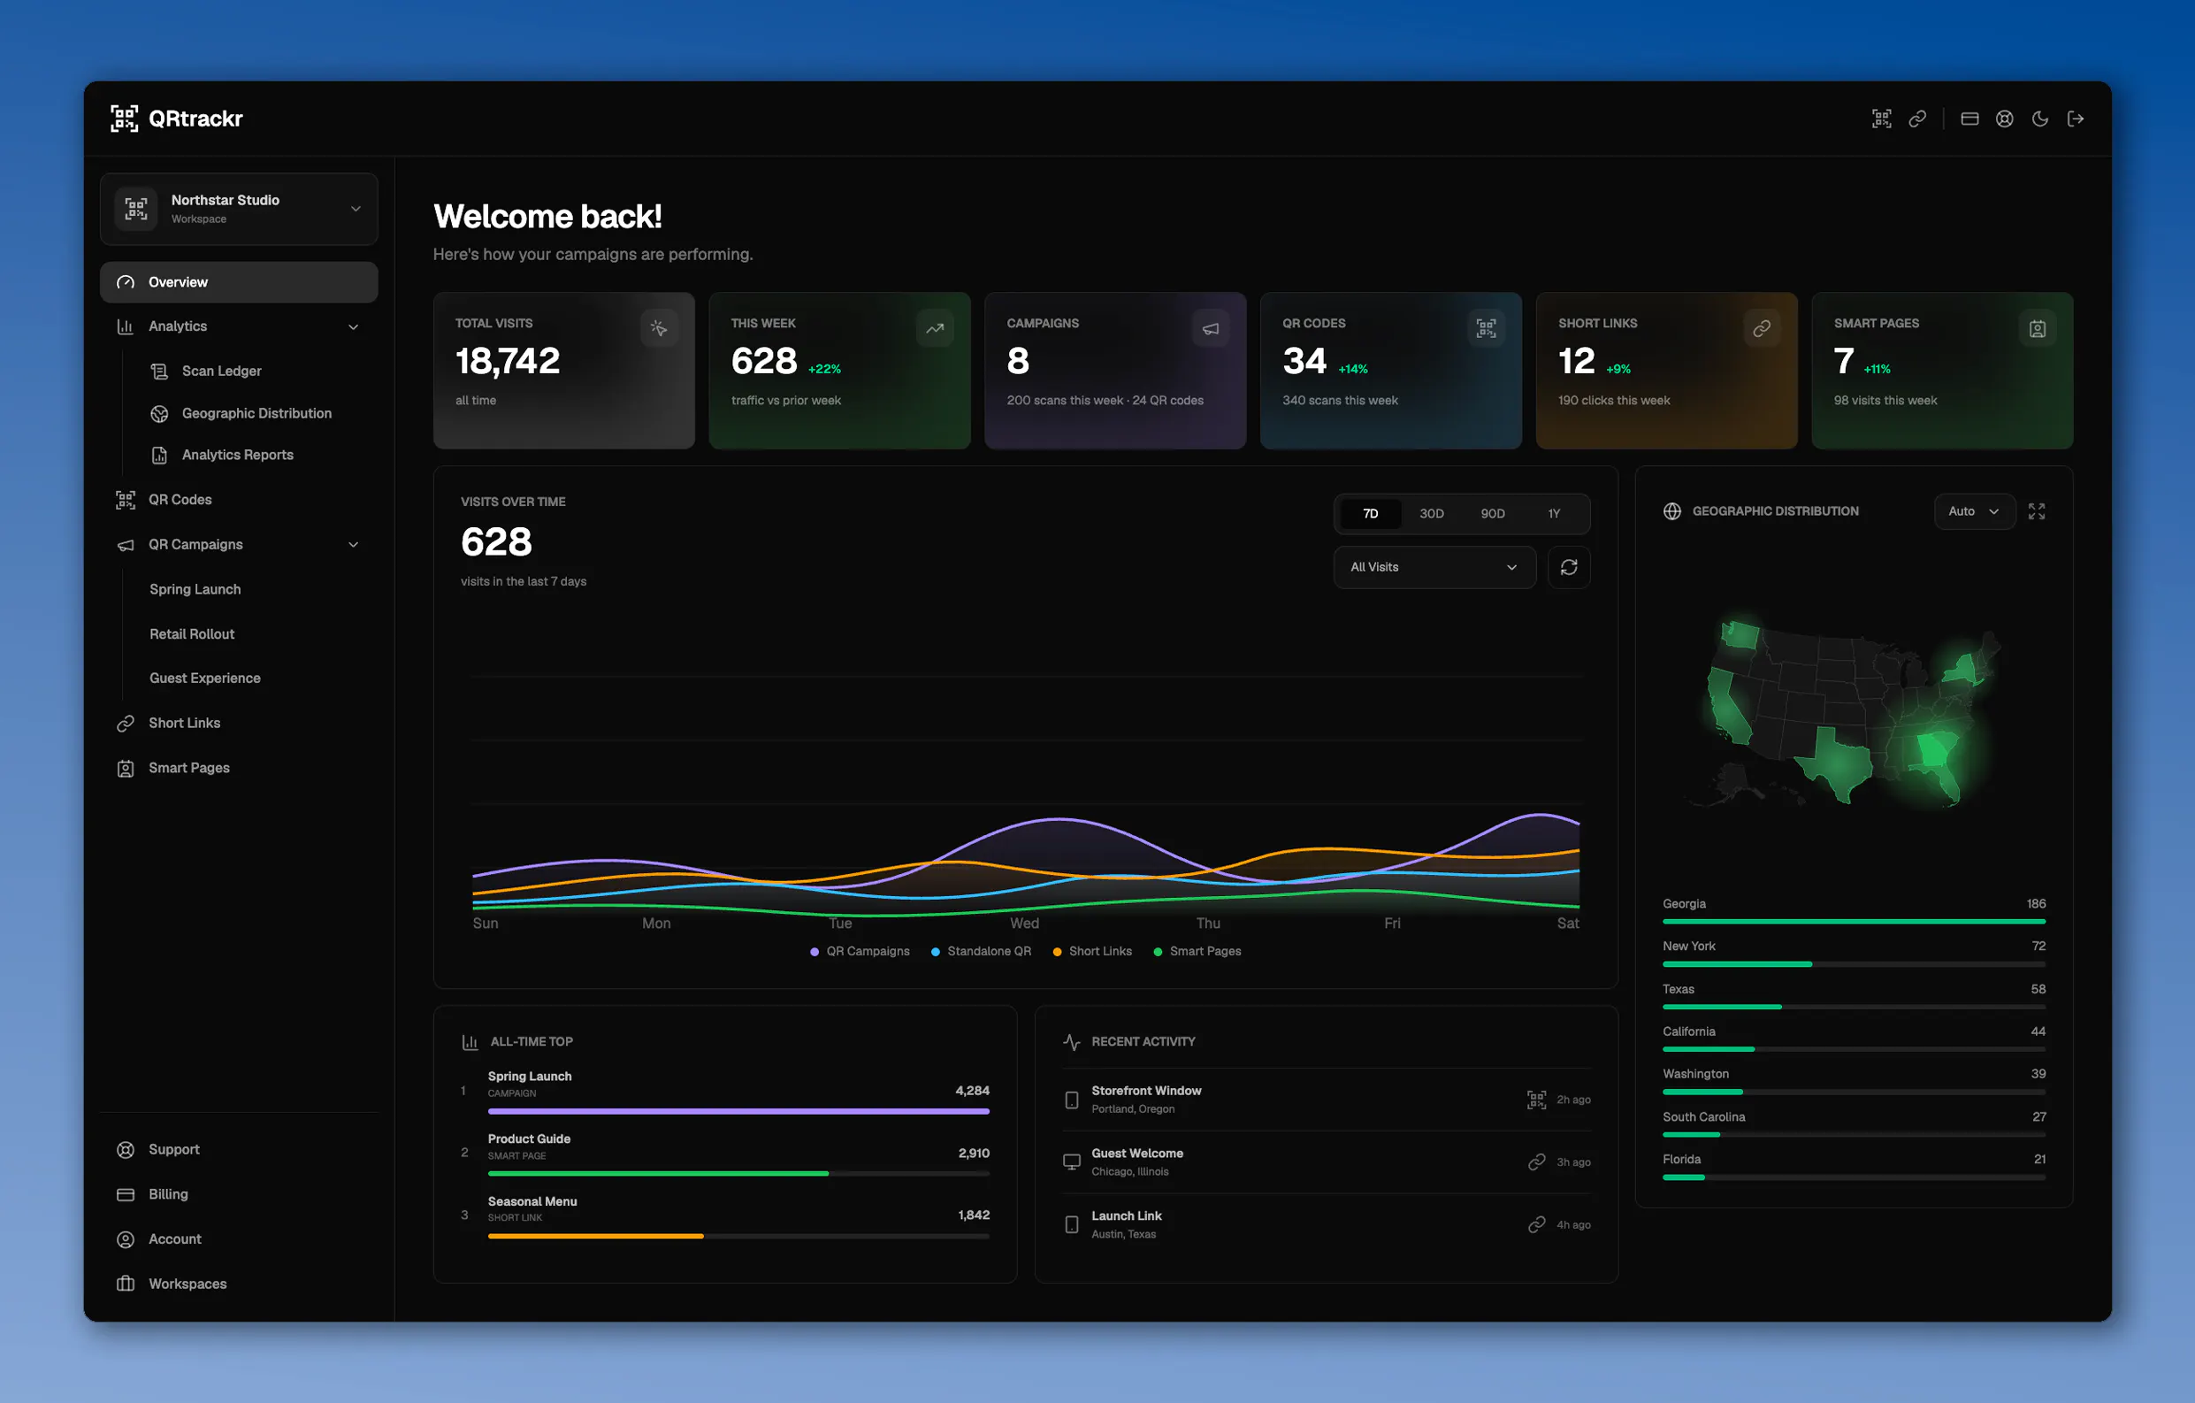Switch chart to 30D range
The width and height of the screenshot is (2195, 1403).
[x=1431, y=514]
